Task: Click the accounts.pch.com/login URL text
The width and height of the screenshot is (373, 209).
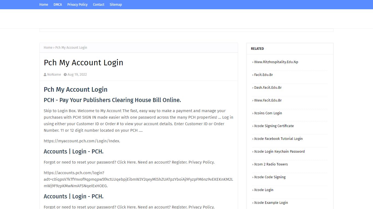Action: point(138,179)
